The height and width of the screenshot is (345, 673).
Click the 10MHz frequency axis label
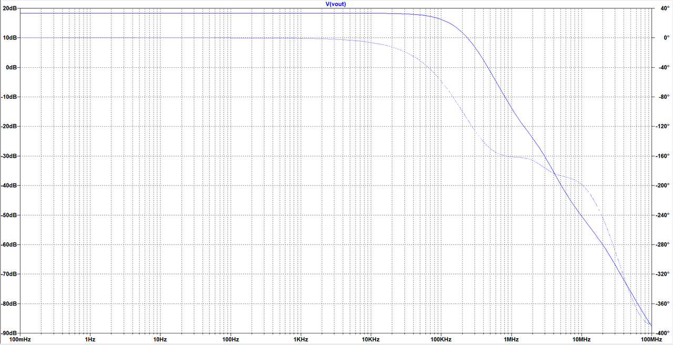[x=581, y=340]
